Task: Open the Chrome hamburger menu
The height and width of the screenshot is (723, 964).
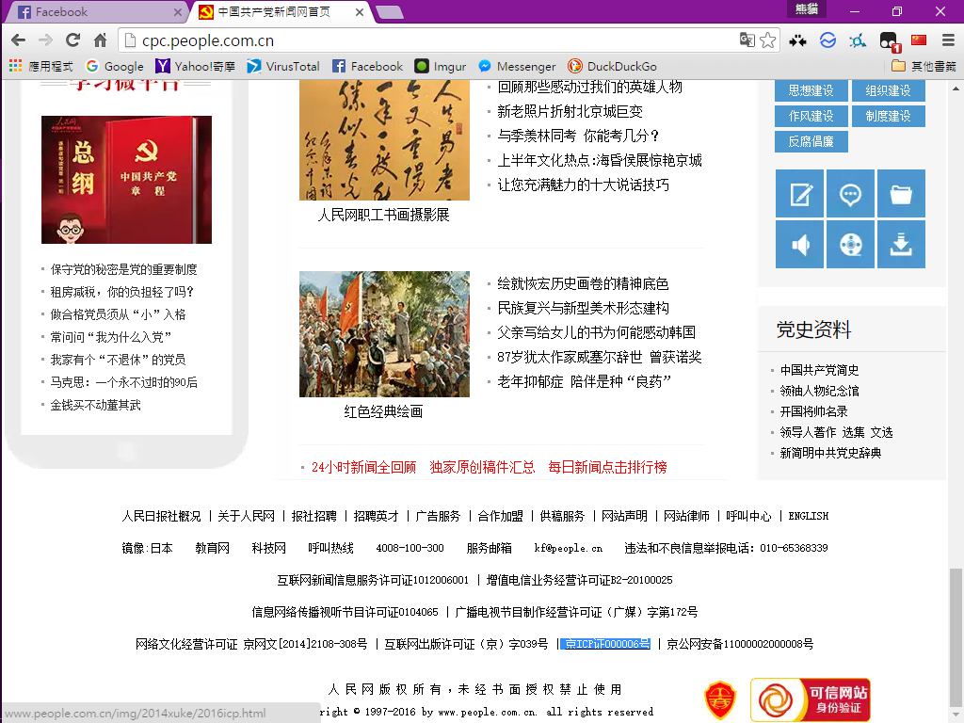Action: tap(948, 40)
